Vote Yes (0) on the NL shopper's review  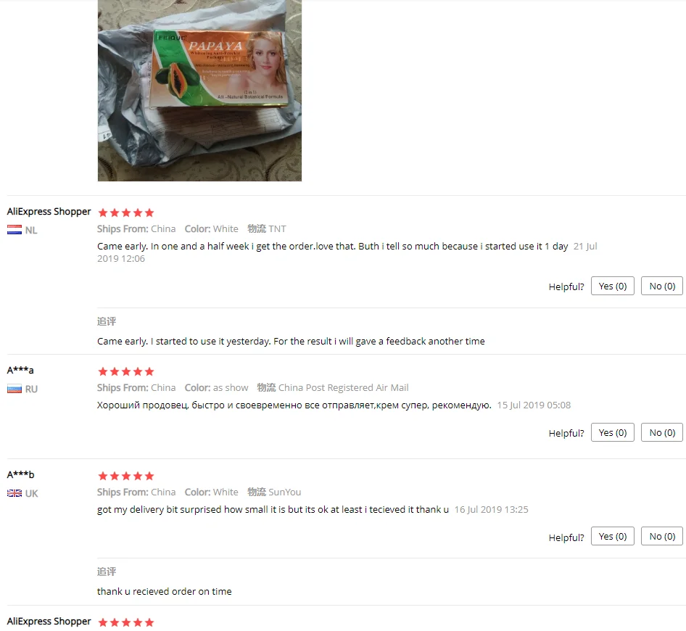point(613,286)
